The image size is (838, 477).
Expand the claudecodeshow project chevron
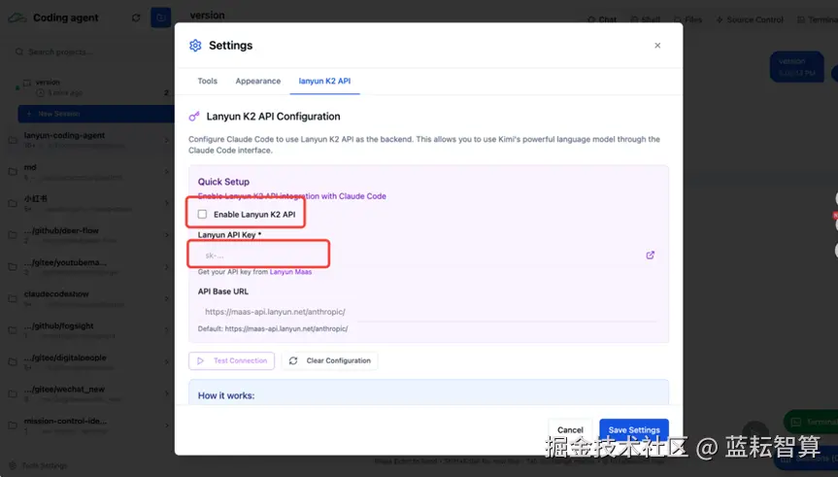(x=166, y=298)
